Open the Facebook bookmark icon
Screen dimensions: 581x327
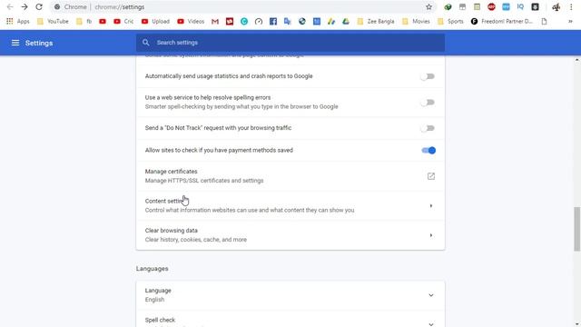[273, 22]
